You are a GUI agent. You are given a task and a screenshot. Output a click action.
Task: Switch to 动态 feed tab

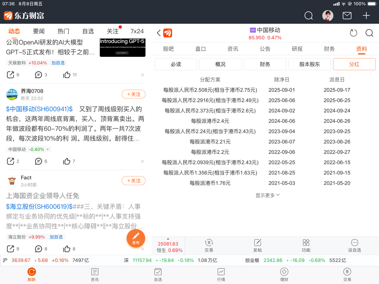tap(14, 31)
